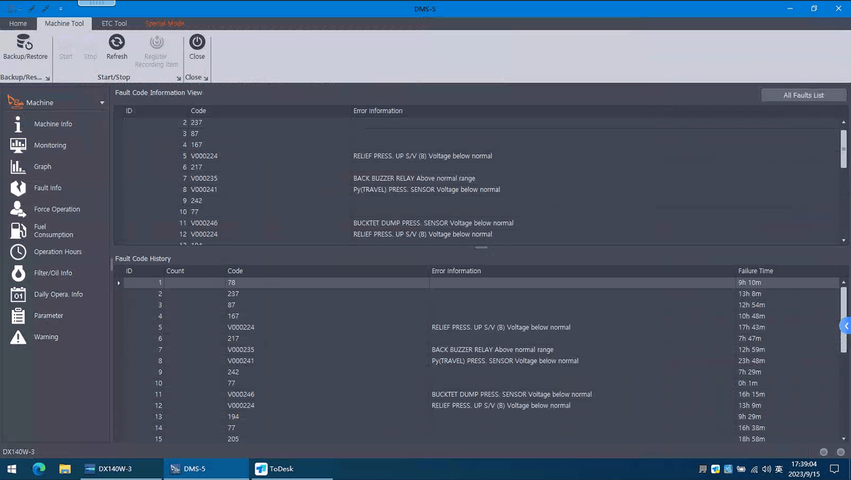851x480 pixels.
Task: Open the Warning triangle item
Action: (x=18, y=337)
